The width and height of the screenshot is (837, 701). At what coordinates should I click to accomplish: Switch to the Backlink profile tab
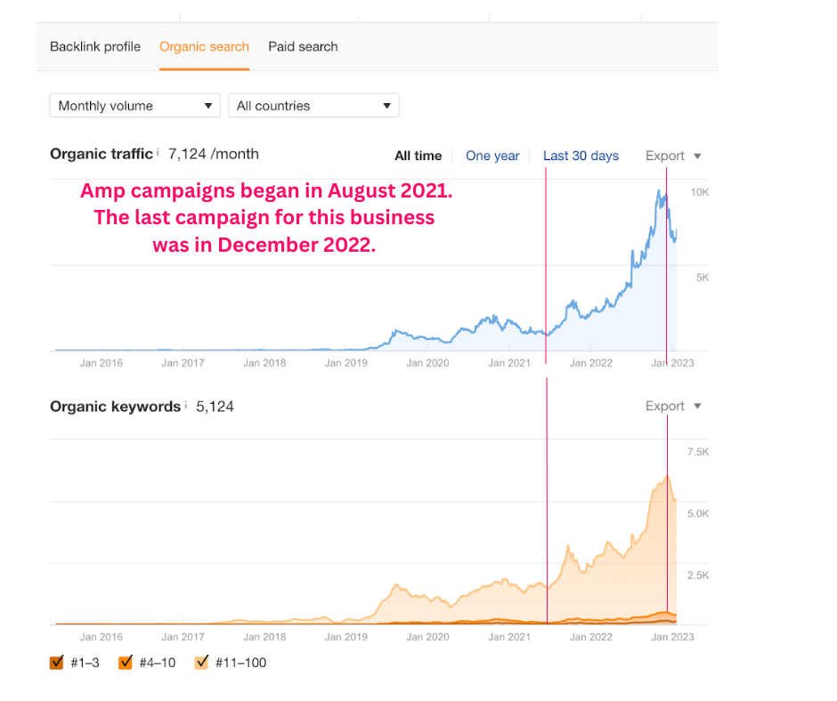[95, 46]
